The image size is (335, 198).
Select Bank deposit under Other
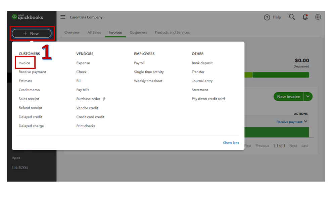point(202,63)
